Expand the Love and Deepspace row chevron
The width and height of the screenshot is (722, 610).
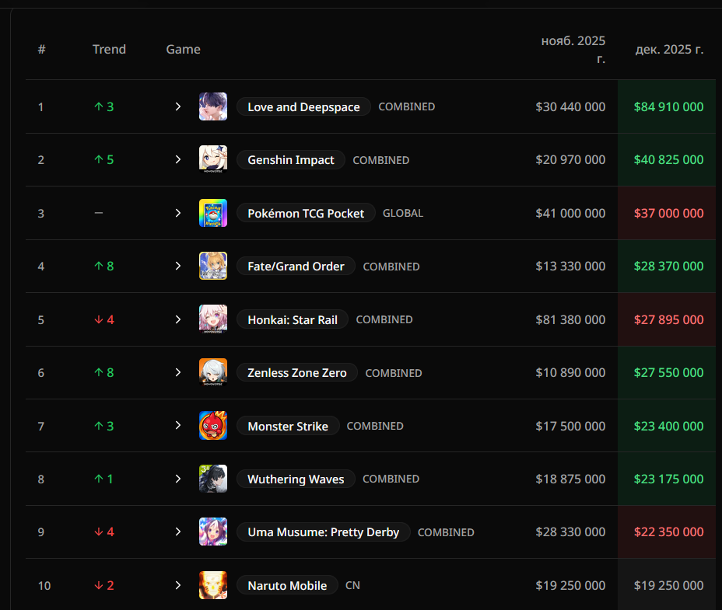click(178, 106)
